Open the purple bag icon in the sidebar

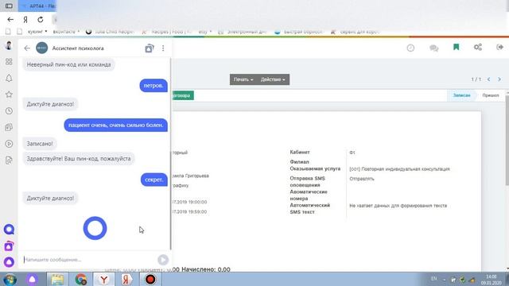(x=9, y=246)
